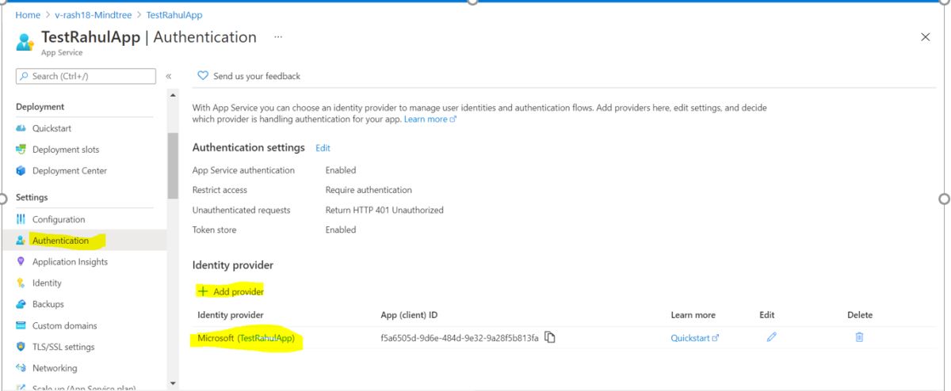Edit the Microsoft provider with pencil icon
The image size is (951, 391).
[771, 337]
